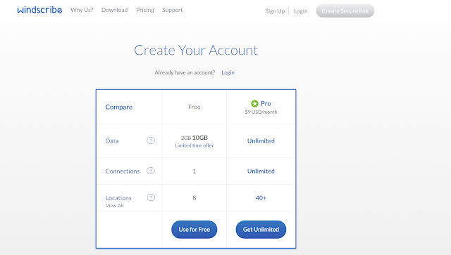Viewport: 451px width, 255px height.
Task: Click the Pro plan heading
Action: pos(266,103)
